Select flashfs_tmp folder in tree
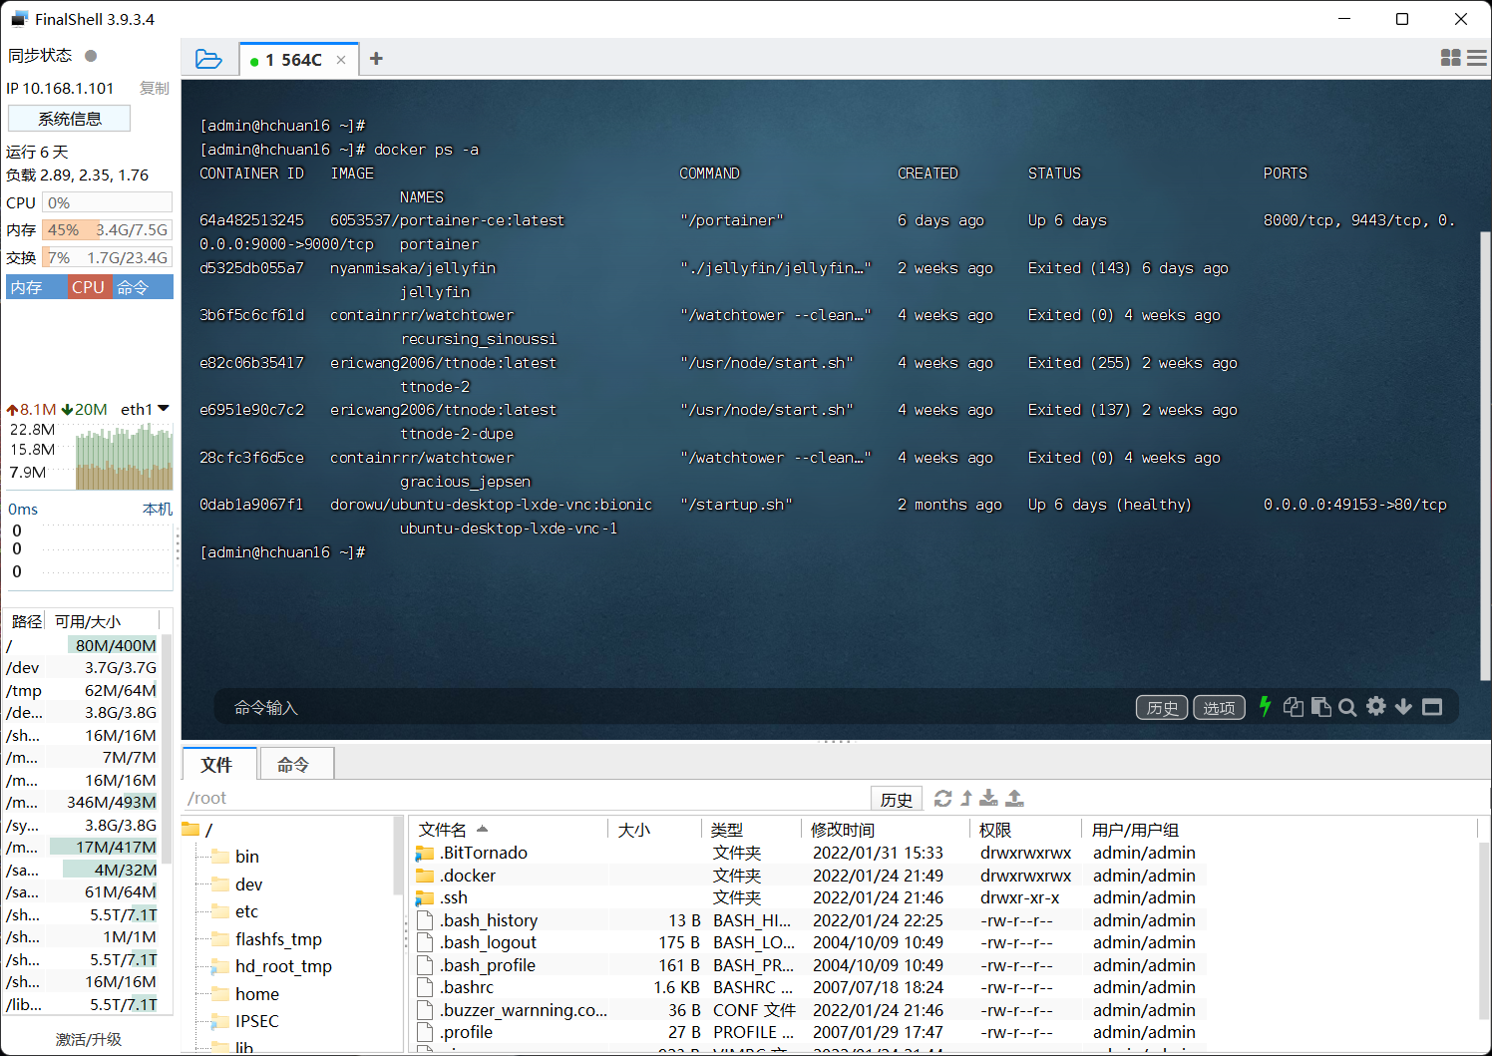Viewport: 1492px width, 1056px height. pos(267,939)
